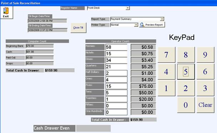This screenshot has height=133, width=217.
Task: Tap keypad number 5
Action: pos(186,72)
